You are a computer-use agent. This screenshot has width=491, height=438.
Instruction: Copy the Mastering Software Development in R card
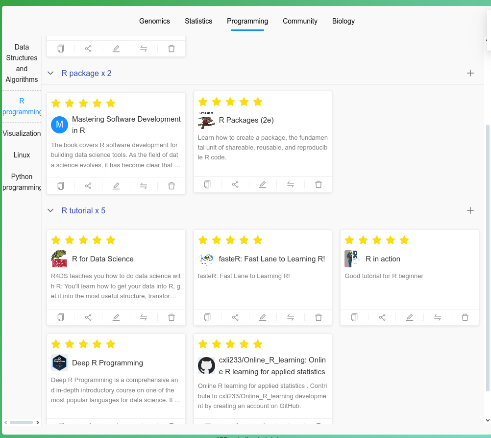(61, 186)
